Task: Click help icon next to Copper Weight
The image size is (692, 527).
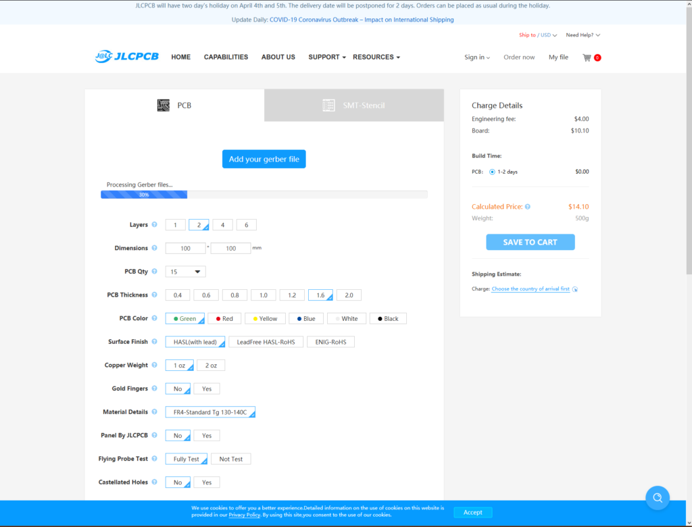Action: tap(155, 365)
